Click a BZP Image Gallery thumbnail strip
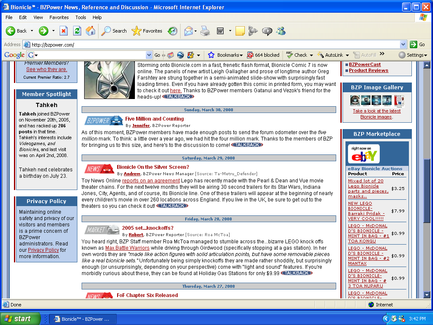 point(377,101)
